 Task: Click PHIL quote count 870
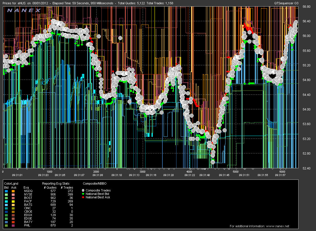[x=53, y=225]
